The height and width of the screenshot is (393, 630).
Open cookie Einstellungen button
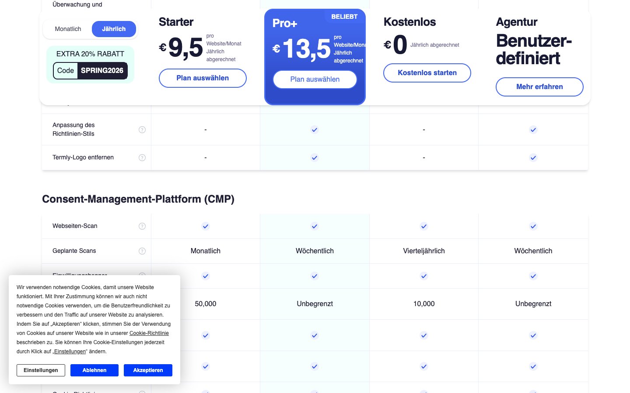41,370
